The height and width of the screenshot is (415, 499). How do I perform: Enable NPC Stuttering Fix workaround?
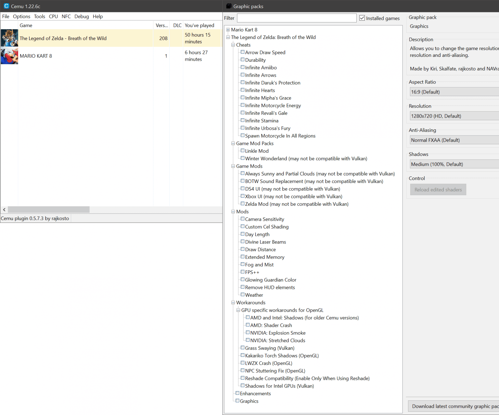[243, 370]
